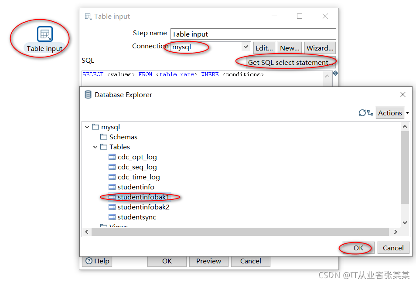
Task: Collapse the Tables folder node
Action: (x=95, y=147)
